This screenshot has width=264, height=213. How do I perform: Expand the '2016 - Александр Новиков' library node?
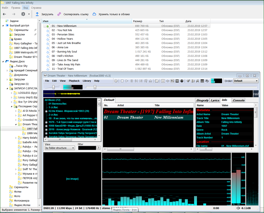[46, 130]
